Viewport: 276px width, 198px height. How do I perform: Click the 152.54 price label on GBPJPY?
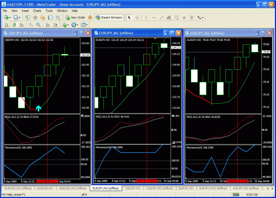pyautogui.click(x=85, y=55)
